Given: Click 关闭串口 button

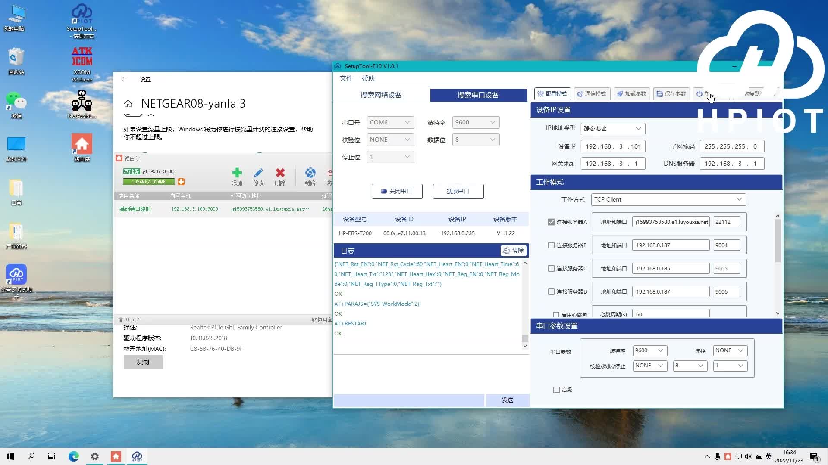Looking at the screenshot, I should click(397, 191).
